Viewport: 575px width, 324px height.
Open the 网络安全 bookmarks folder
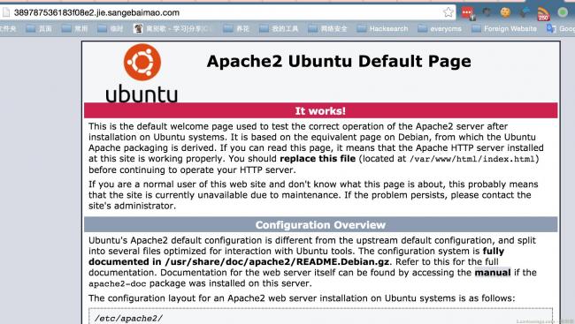point(327,28)
